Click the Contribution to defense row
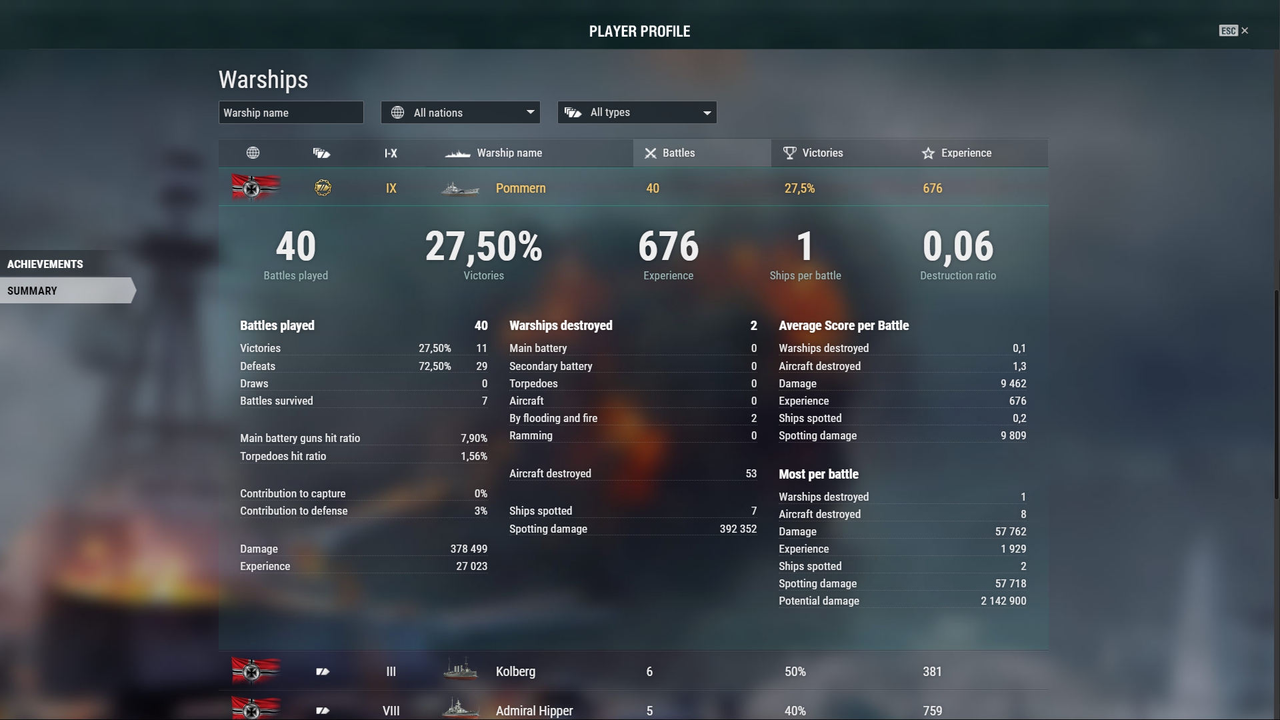 (363, 511)
